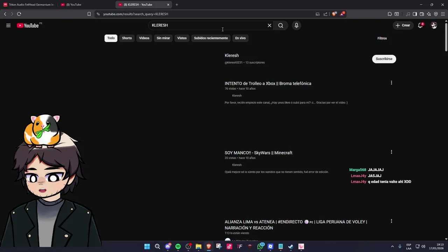View site information for youtube.com
This screenshot has height=252, width=448.
98,14
